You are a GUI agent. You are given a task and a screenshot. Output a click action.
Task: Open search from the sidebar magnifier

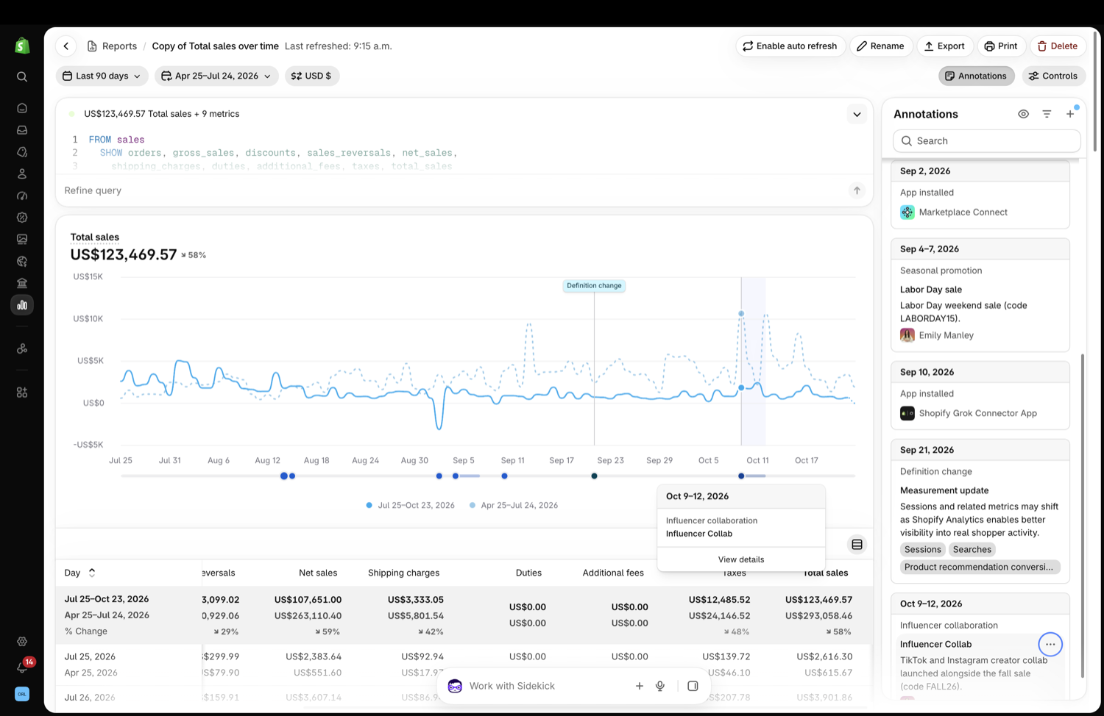coord(22,76)
